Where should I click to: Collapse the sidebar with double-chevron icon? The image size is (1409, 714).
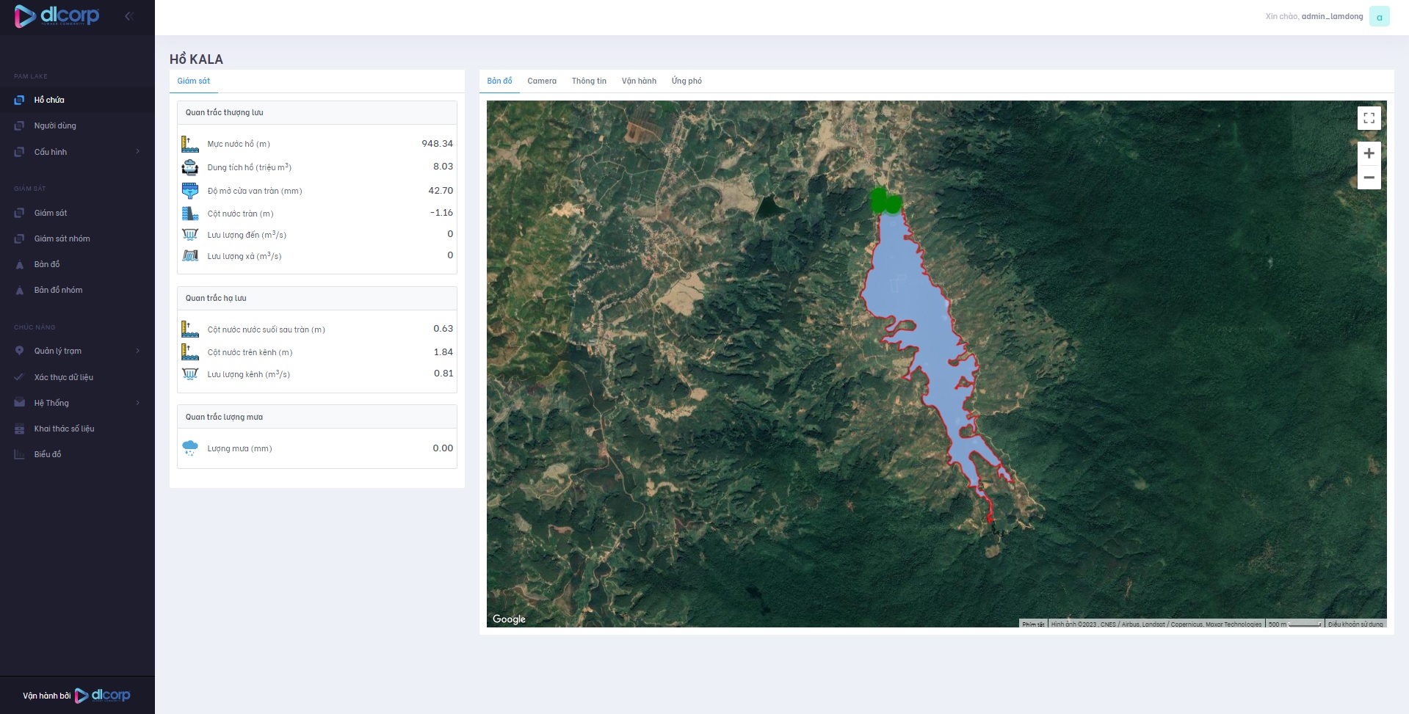click(x=128, y=16)
